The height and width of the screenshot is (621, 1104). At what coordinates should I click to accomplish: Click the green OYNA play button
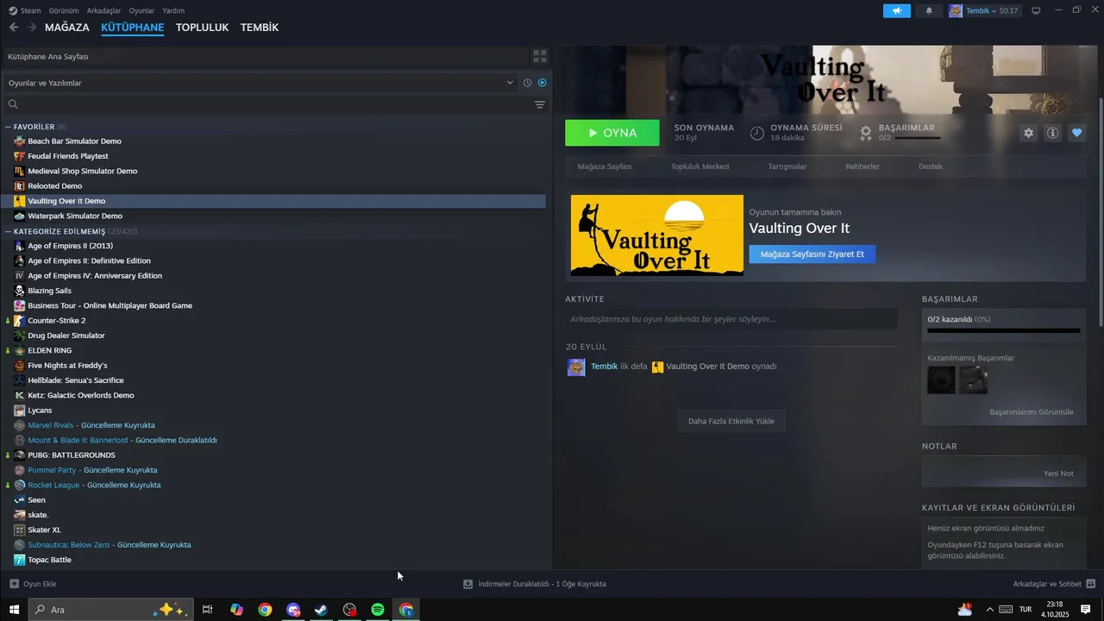[612, 133]
